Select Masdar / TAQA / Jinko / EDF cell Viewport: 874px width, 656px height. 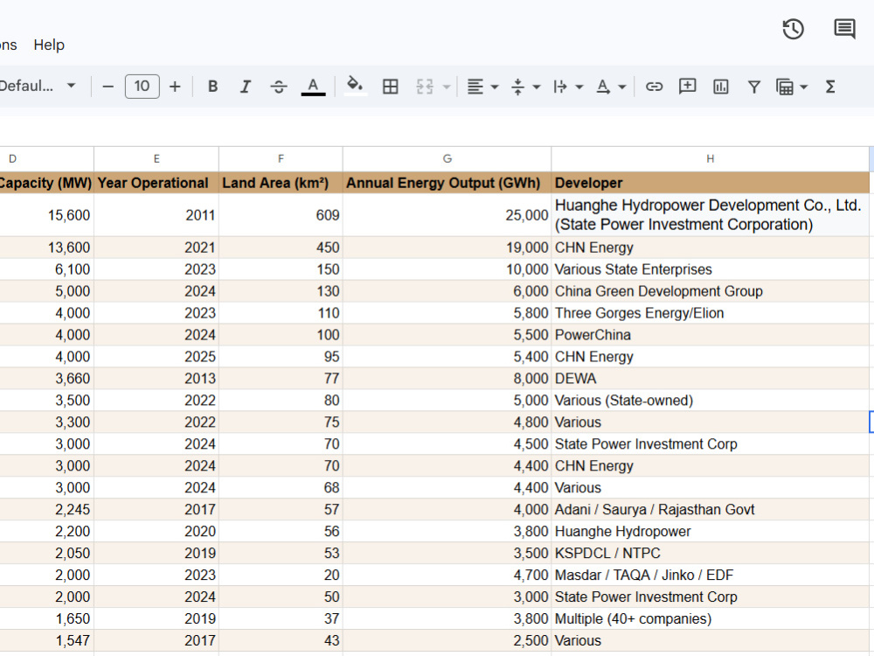pos(710,575)
